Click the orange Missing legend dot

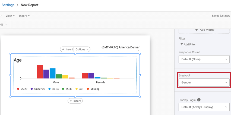pos(88,89)
